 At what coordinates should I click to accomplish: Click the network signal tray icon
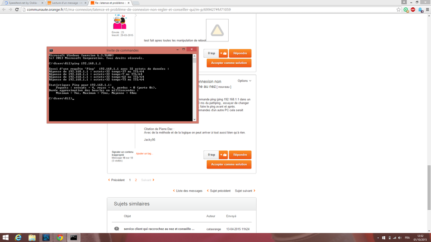point(394,238)
